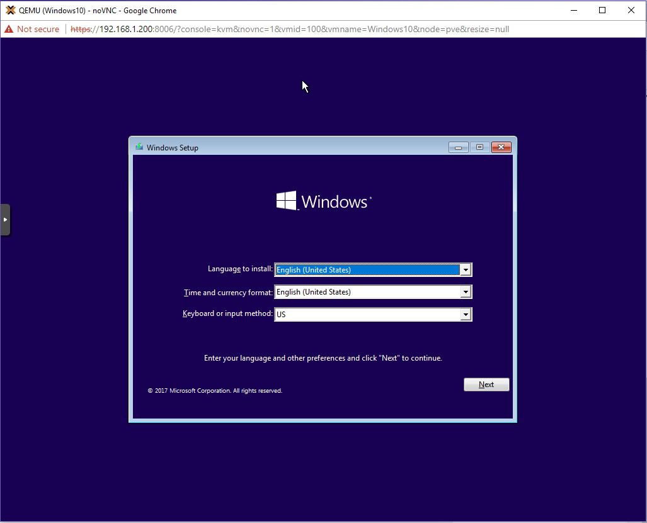This screenshot has width=647, height=523.
Task: Click the red warning triangle icon
Action: [x=8, y=28]
